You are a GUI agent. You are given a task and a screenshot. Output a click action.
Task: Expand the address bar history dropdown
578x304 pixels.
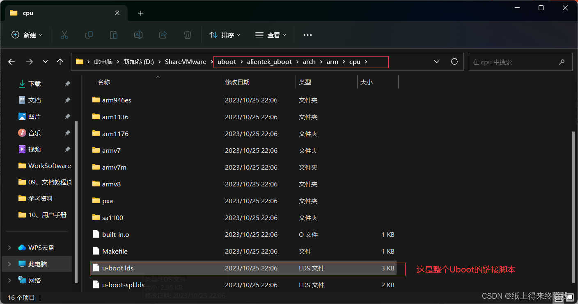coord(436,62)
